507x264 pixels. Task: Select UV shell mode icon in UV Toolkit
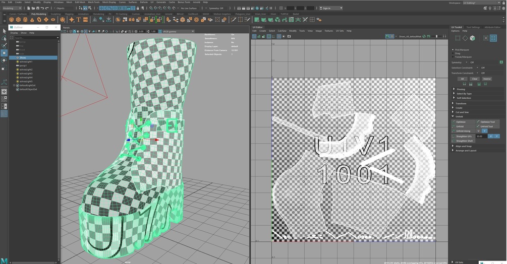click(x=493, y=38)
